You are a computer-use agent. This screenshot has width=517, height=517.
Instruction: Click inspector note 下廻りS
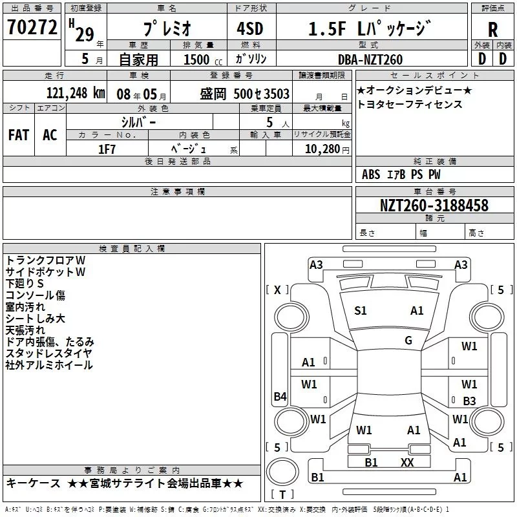pos(25,284)
